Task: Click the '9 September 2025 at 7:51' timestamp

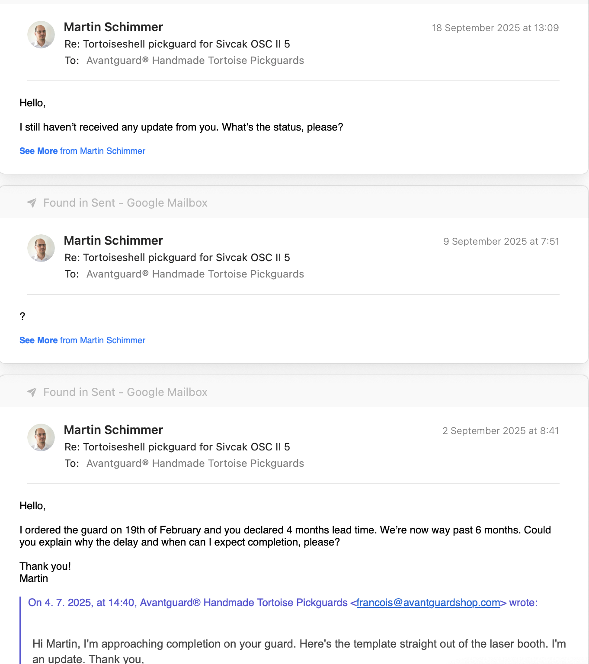Action: click(501, 242)
